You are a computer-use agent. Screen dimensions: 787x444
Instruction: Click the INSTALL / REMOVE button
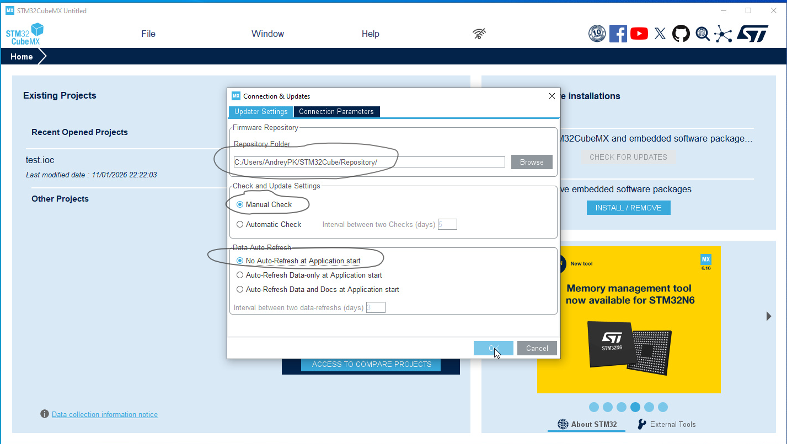tap(628, 208)
